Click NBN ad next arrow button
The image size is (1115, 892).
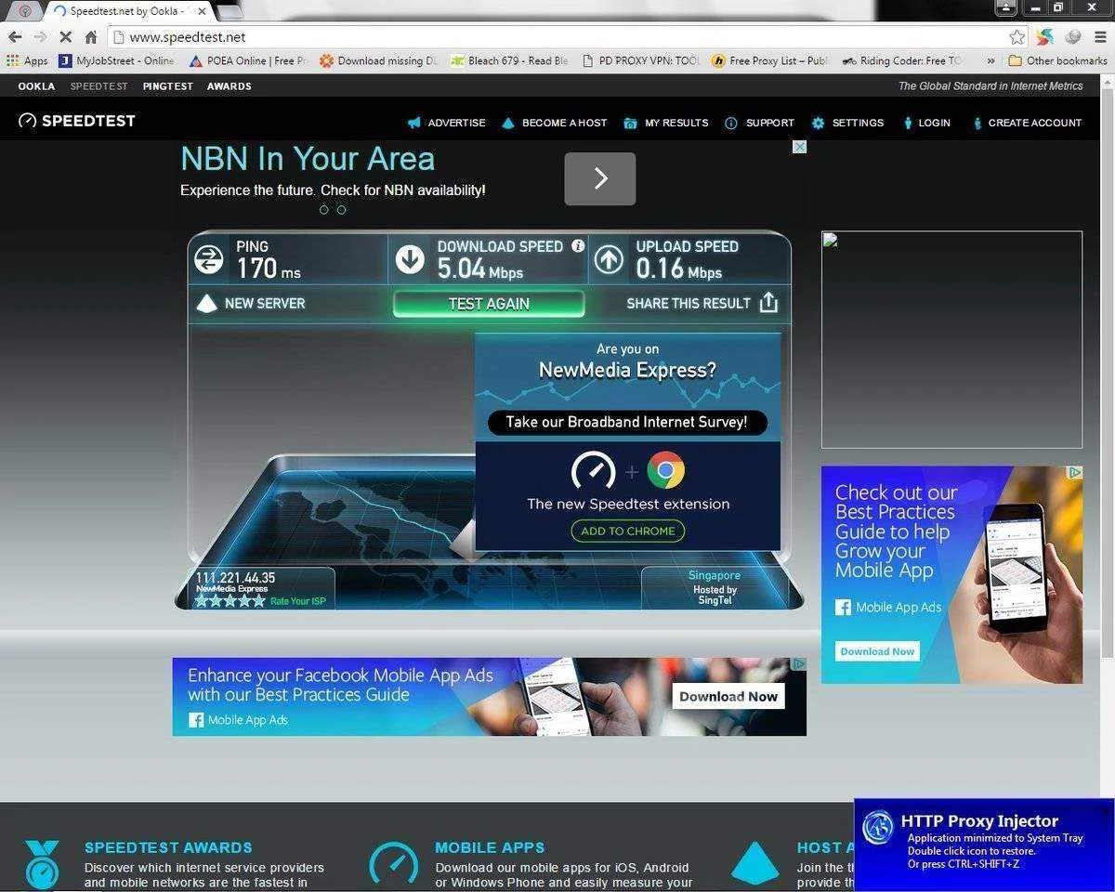[x=600, y=178]
